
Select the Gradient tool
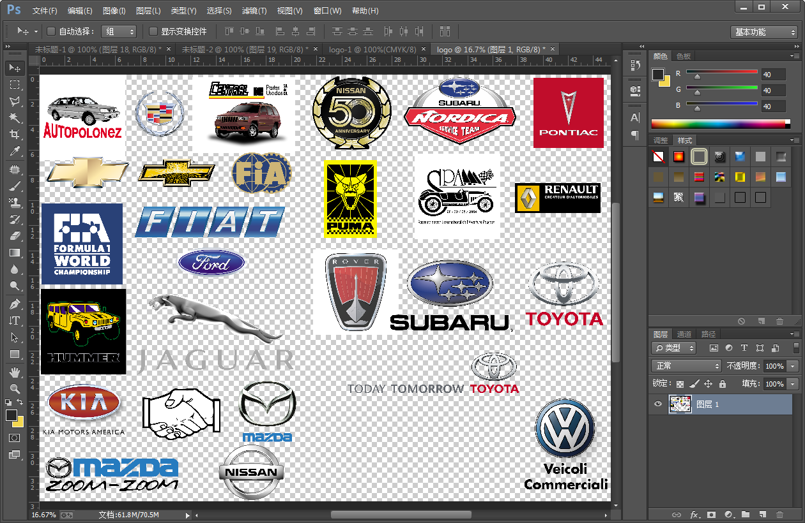pos(15,253)
